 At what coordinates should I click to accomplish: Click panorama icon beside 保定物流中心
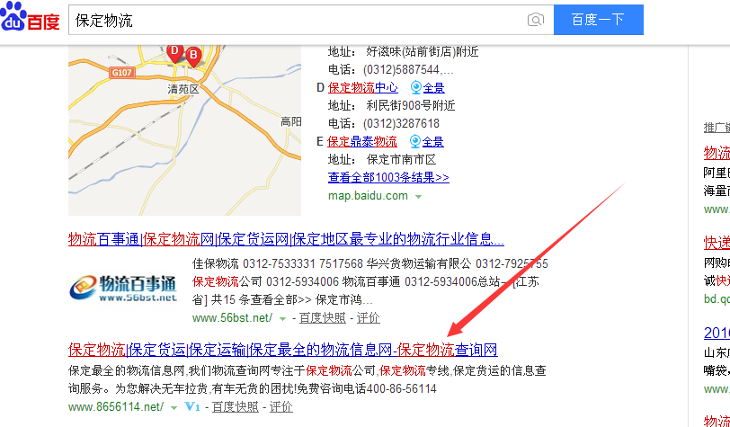415,87
